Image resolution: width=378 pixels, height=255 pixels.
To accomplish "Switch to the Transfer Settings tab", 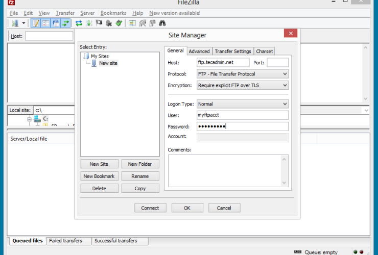I will tap(232, 51).
